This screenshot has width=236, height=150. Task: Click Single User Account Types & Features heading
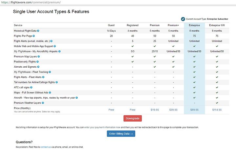(x=51, y=12)
